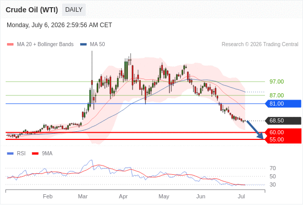Click the MA 50 legend text

[98, 45]
